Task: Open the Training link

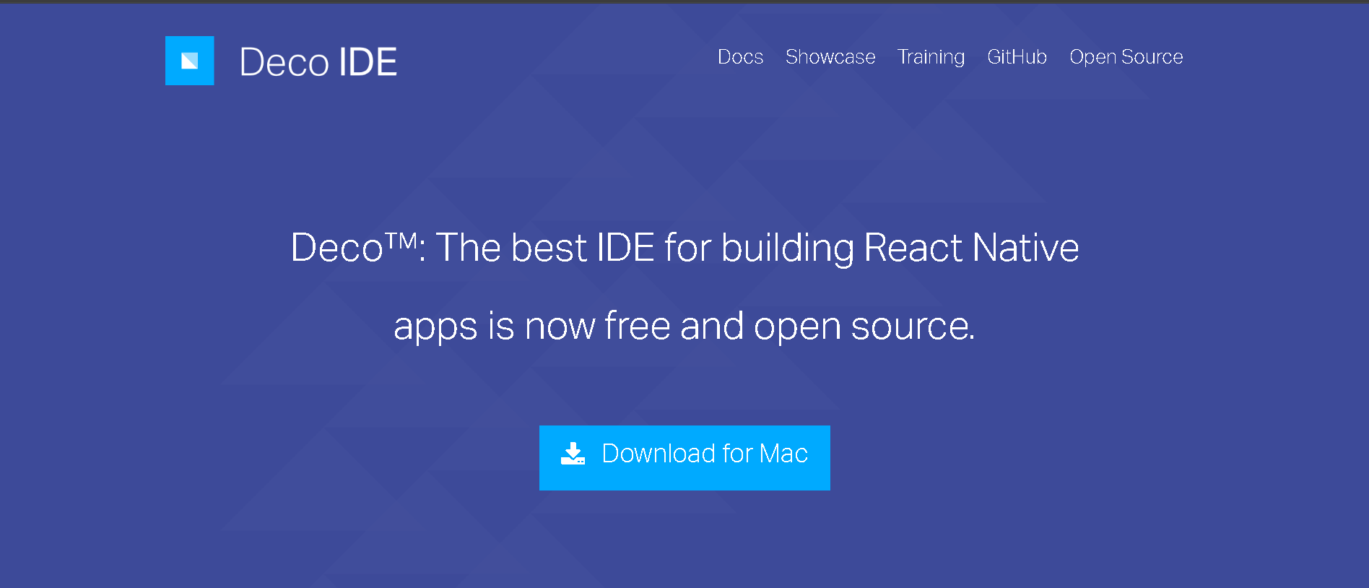Action: (931, 57)
